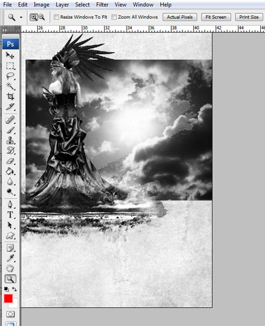Toggle Quick Mask mode

tap(11, 314)
